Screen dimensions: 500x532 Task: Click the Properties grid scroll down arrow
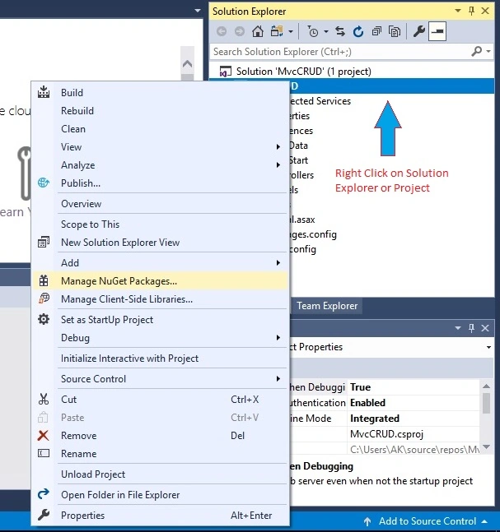click(486, 446)
